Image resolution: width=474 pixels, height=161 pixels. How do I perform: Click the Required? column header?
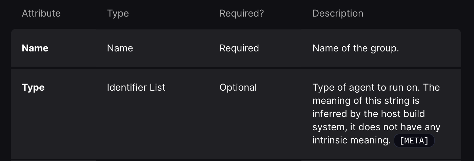[241, 14]
